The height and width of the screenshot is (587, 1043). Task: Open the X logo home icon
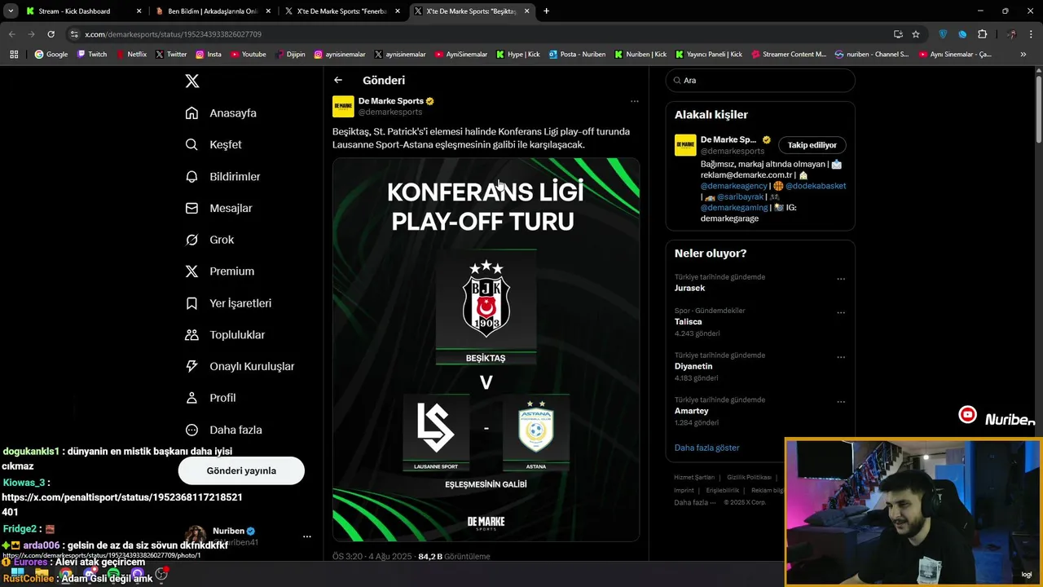click(x=192, y=81)
